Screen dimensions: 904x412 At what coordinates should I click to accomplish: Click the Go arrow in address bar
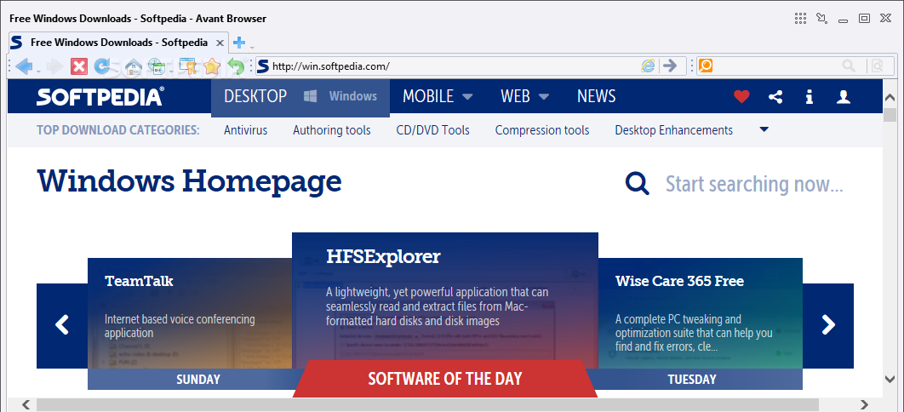point(669,66)
